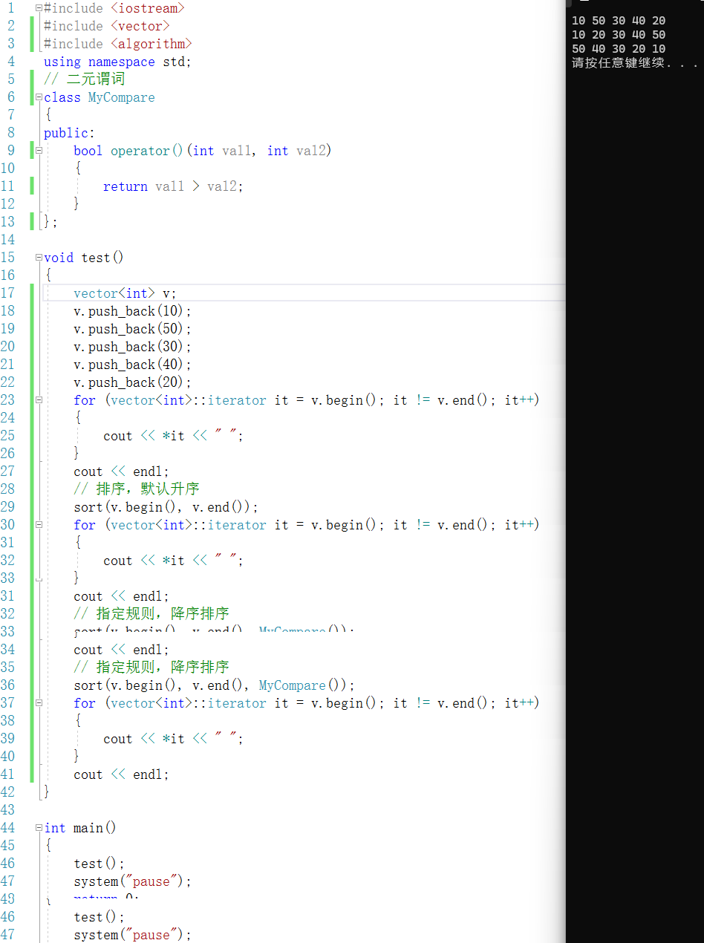
Task: Click the 'int main()' declaration
Action: tap(80, 828)
